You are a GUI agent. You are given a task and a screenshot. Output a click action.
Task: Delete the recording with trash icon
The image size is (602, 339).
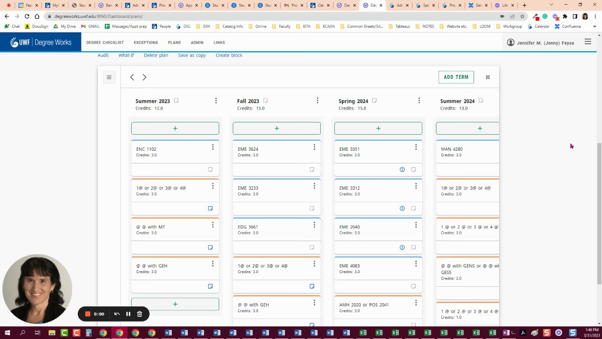pyautogui.click(x=140, y=314)
